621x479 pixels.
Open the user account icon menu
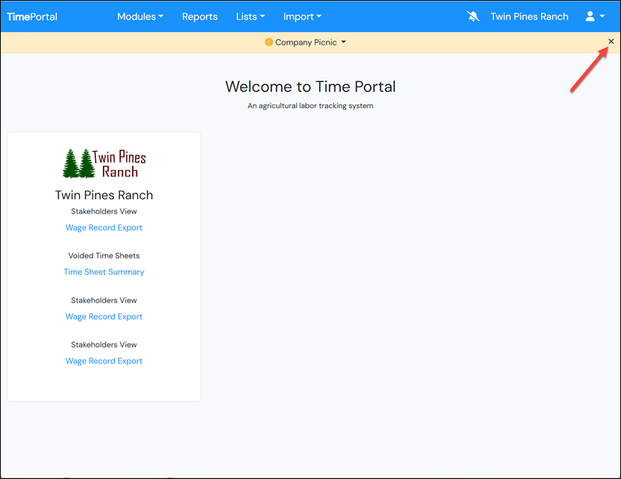[595, 16]
